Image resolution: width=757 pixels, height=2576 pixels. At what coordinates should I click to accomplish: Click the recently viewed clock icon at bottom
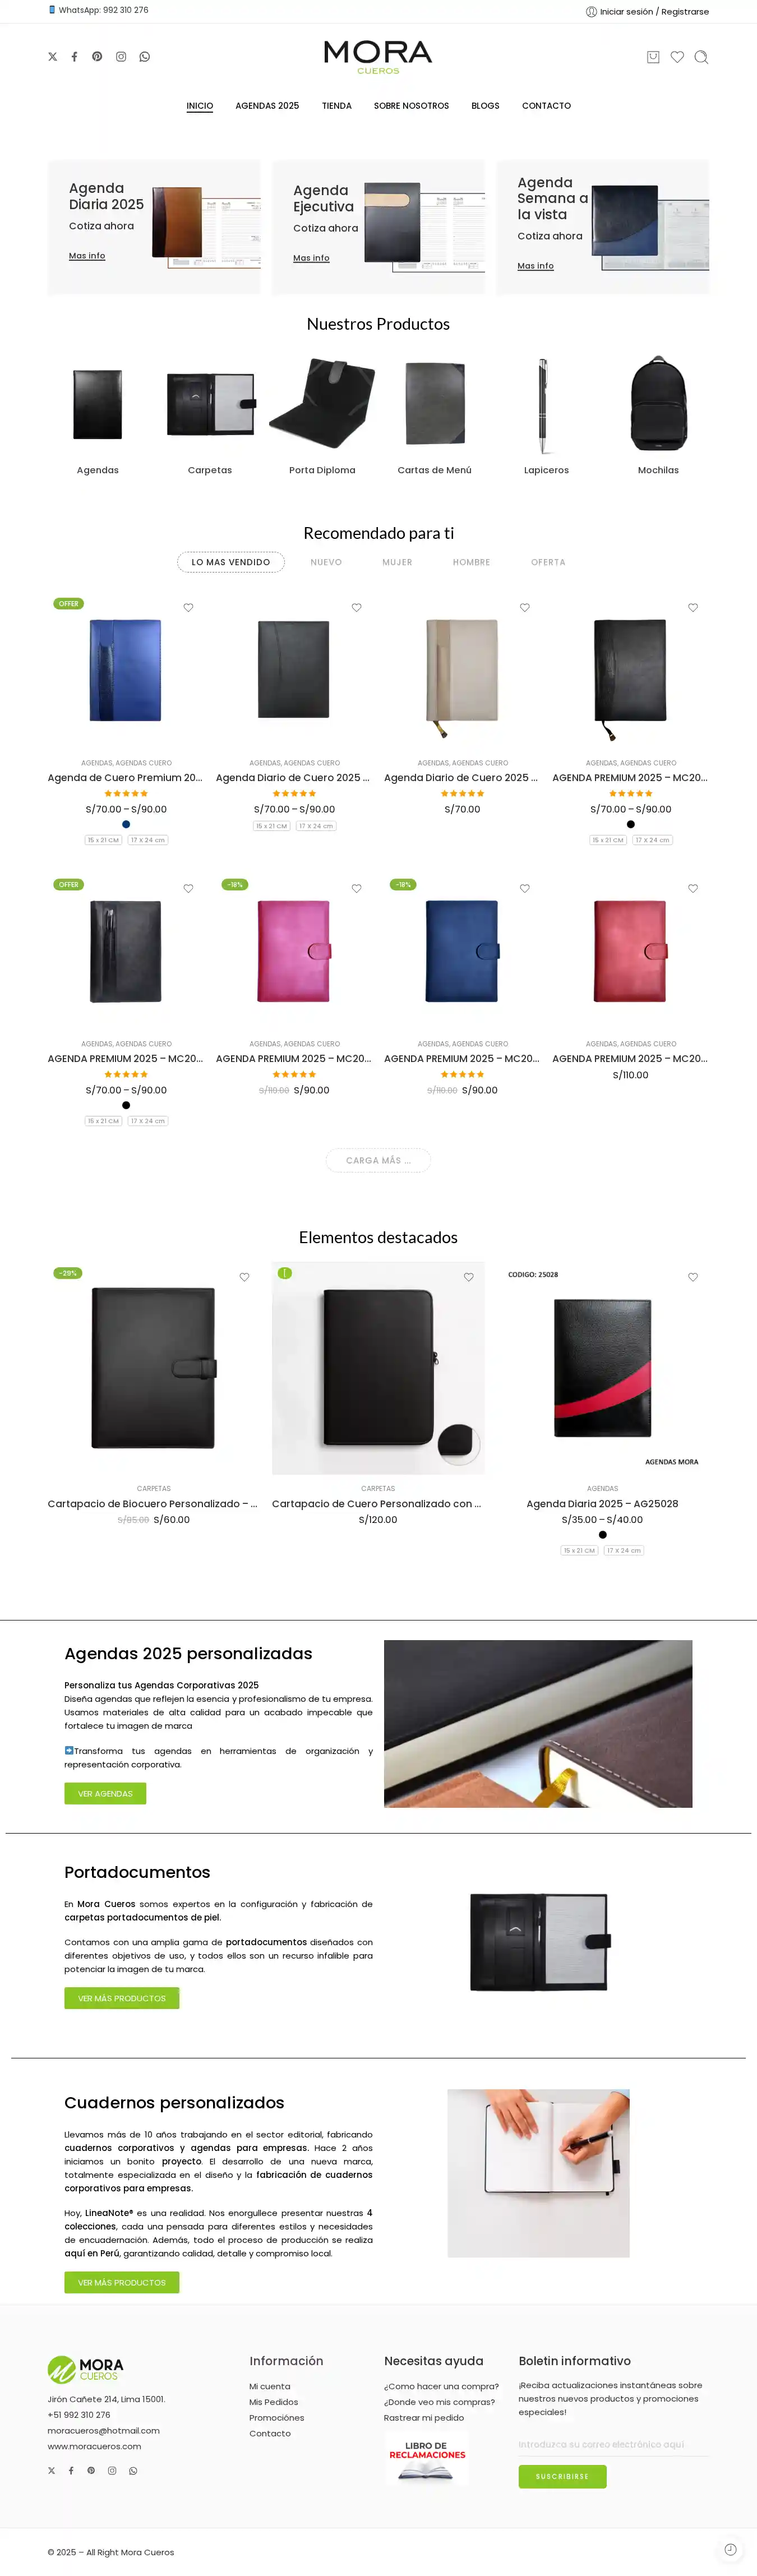730,2549
